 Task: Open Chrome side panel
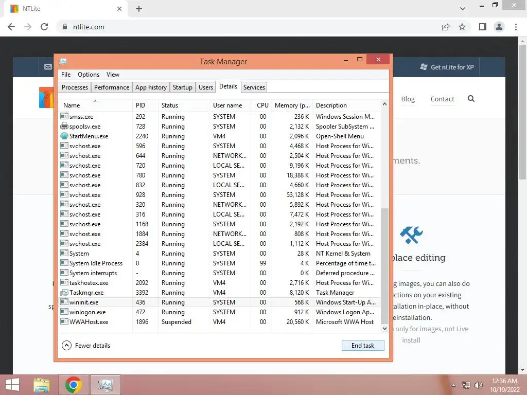click(x=483, y=27)
